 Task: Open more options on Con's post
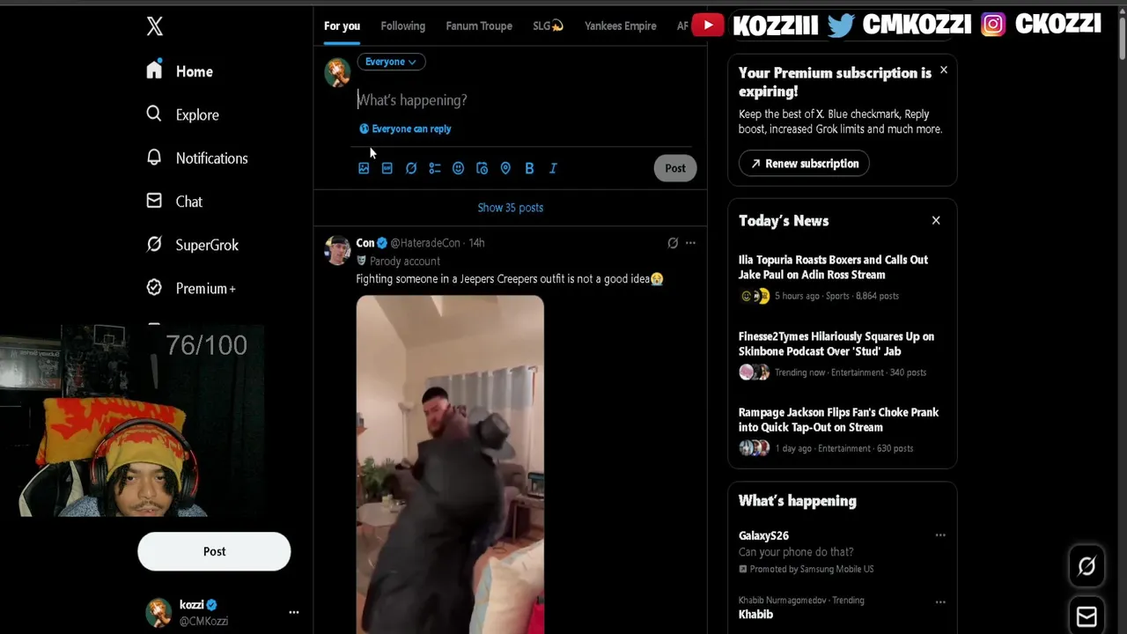pyautogui.click(x=690, y=243)
